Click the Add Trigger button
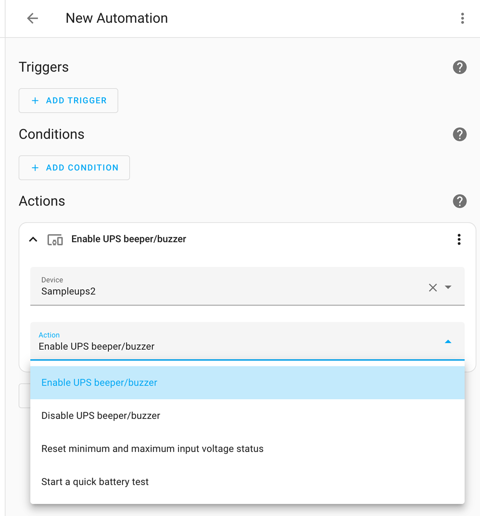Viewport: 480px width, 516px height. (68, 100)
